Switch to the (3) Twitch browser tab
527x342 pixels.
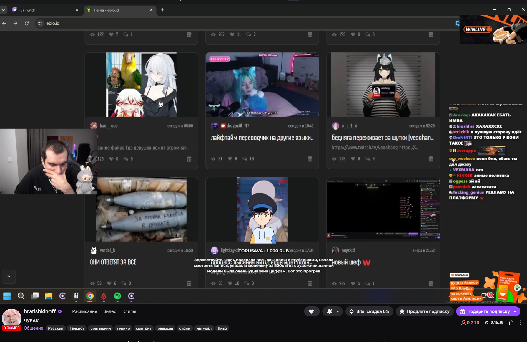coord(45,10)
